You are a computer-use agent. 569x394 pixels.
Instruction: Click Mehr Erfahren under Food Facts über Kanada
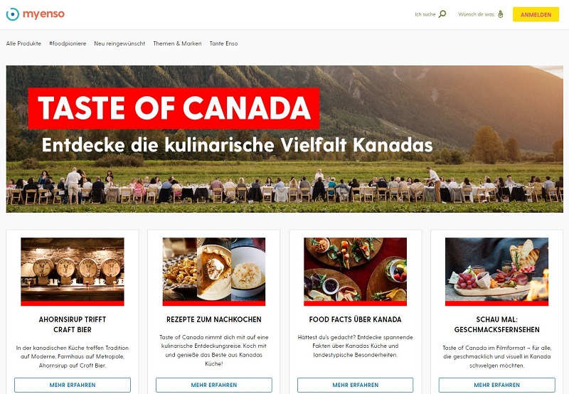(355, 385)
